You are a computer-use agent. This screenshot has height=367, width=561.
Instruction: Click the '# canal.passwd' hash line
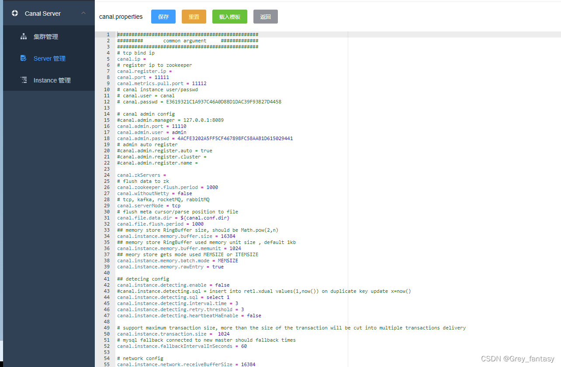coord(199,102)
